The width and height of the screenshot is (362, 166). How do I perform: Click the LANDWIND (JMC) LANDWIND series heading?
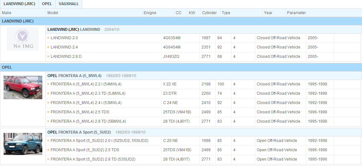click(74, 30)
